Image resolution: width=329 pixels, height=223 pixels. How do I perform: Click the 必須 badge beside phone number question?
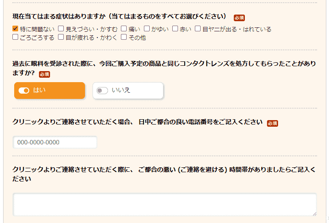point(272,124)
